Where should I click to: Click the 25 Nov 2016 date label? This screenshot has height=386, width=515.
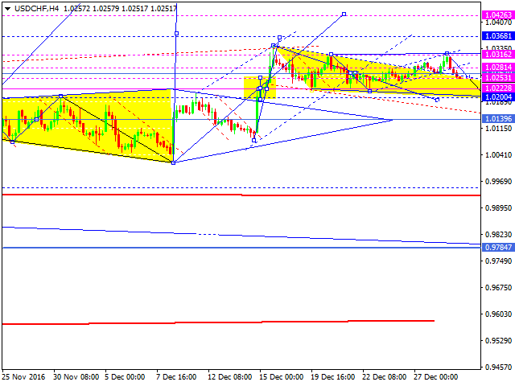click(x=23, y=377)
